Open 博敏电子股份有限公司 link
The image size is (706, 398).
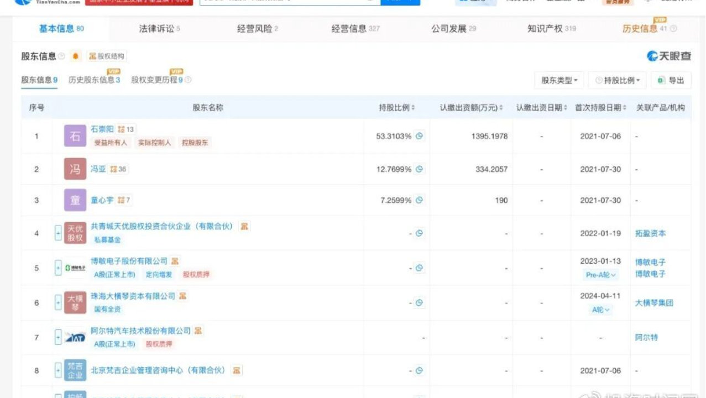coord(129,261)
